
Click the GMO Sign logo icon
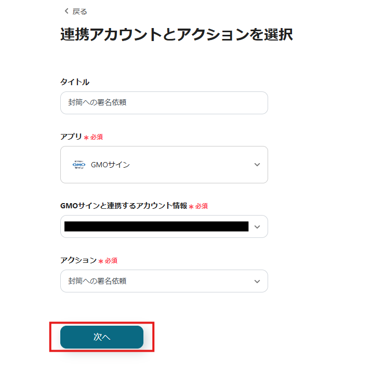coord(78,165)
